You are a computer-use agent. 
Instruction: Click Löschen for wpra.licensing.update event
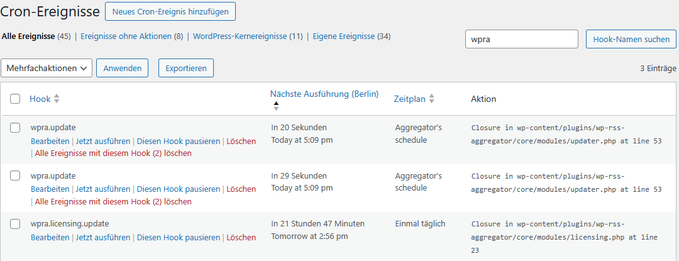tap(241, 238)
